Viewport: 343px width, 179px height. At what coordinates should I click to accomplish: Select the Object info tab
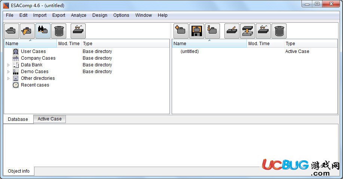pos(19,171)
